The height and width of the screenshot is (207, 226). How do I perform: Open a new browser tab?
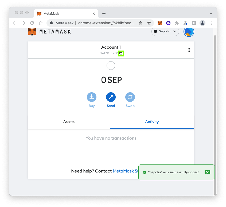click(x=104, y=14)
